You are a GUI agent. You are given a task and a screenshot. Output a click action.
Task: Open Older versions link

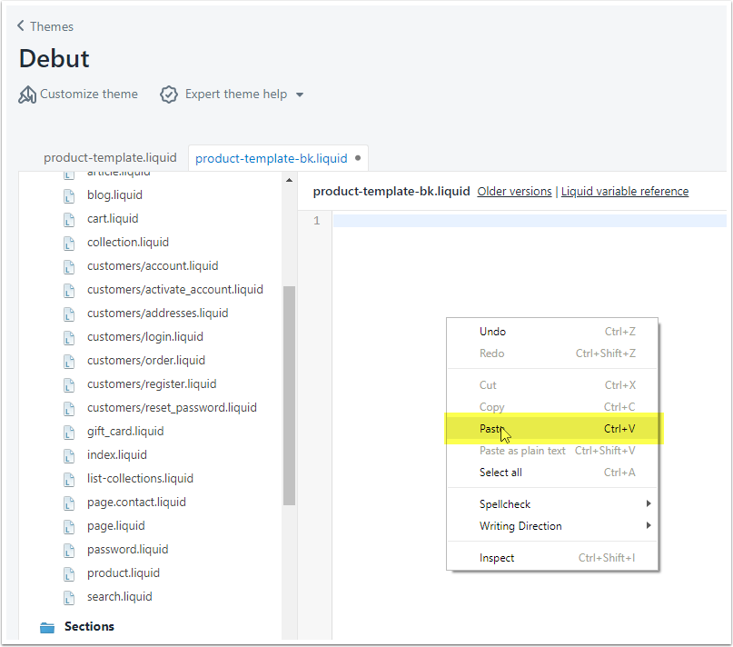pos(514,192)
